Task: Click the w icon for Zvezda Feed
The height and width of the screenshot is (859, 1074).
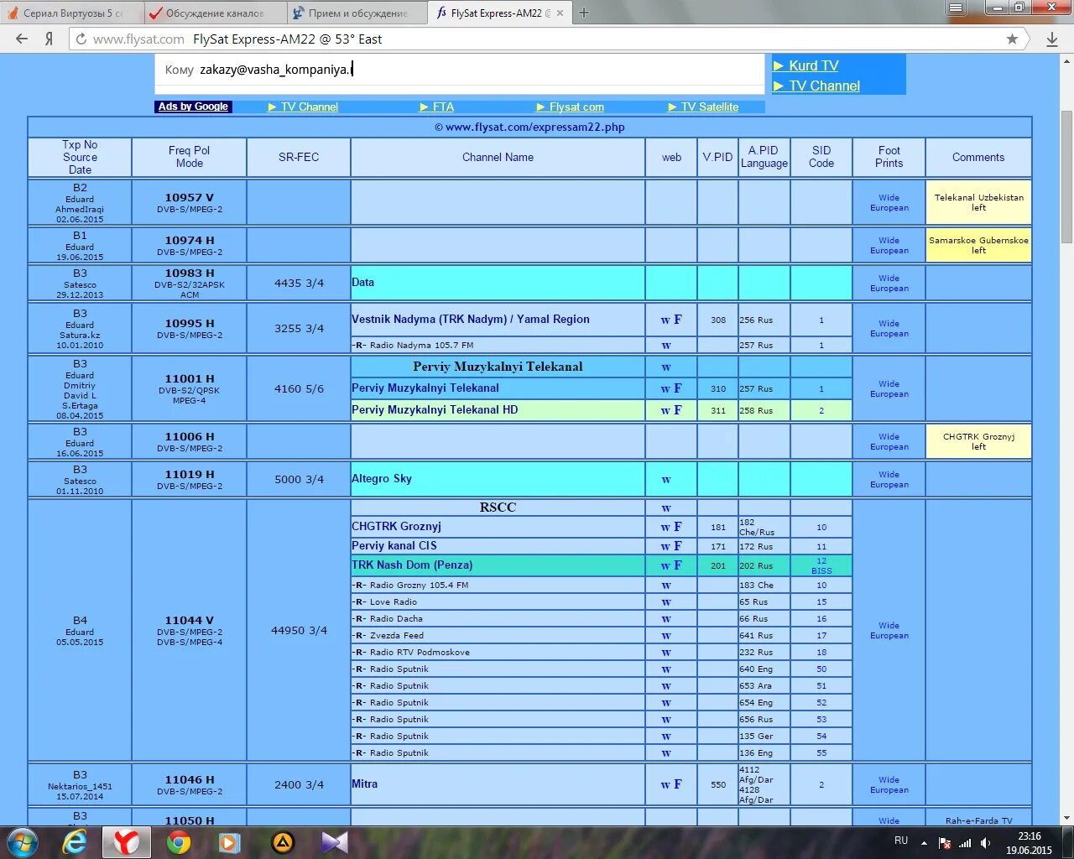Action: [666, 636]
